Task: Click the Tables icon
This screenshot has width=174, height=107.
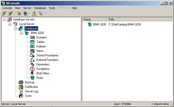Action: tap(32, 42)
